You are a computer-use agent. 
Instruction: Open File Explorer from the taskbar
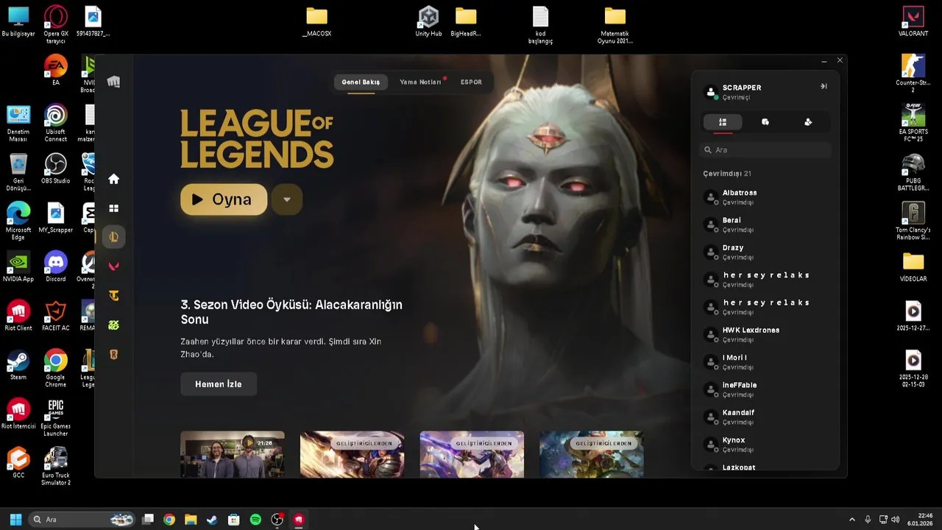tap(191, 520)
